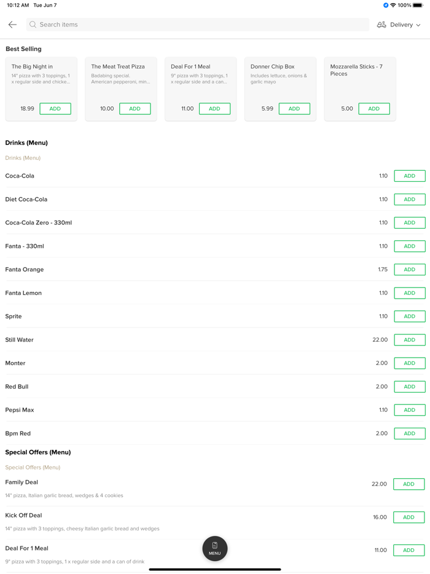Add Mozzarella Sticks 7 Pieces

[374, 109]
